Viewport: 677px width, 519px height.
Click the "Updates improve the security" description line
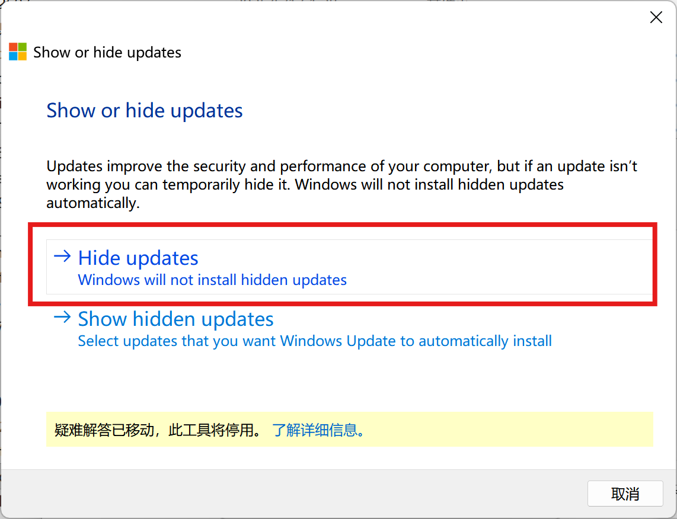341,166
